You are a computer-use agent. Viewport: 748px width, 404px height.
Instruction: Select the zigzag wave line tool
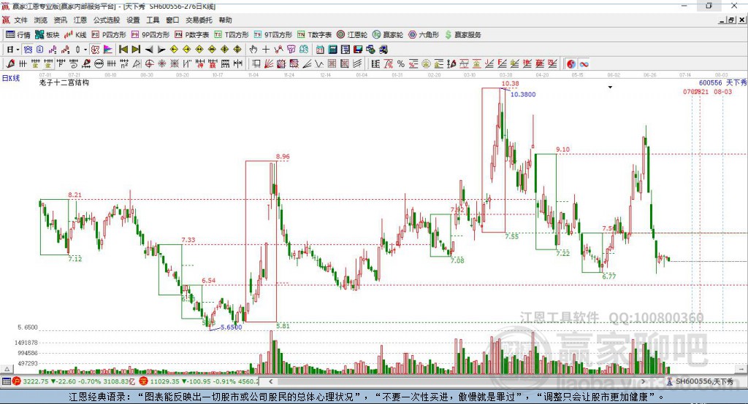318,63
